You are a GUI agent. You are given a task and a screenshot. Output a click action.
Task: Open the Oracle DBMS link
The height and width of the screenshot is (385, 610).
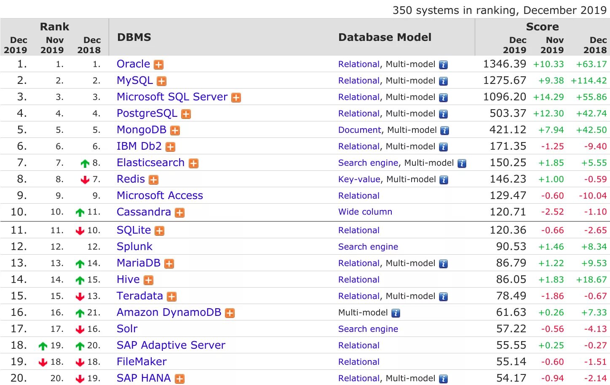(134, 64)
